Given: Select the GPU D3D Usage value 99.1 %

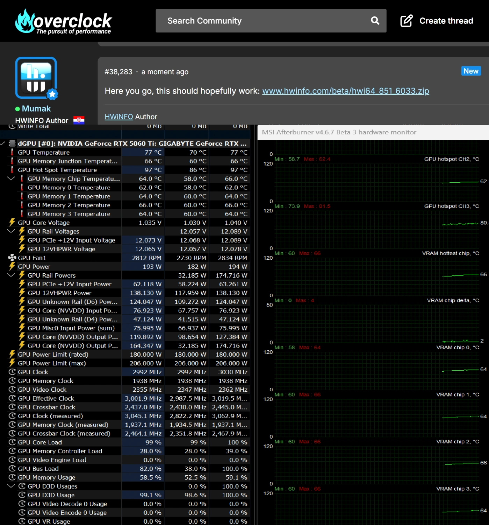Looking at the screenshot, I should [151, 495].
